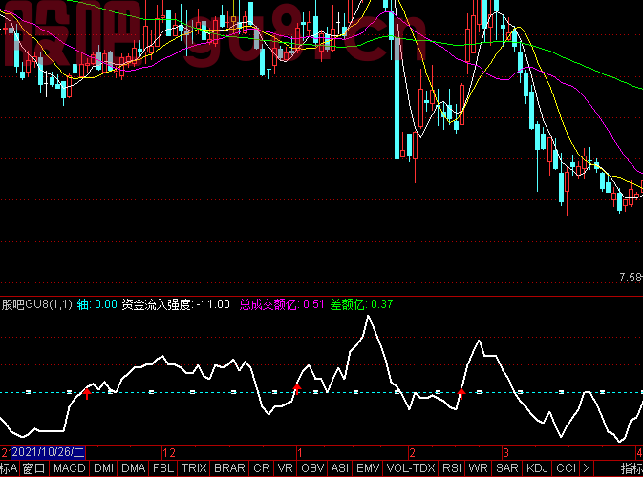Click the 差额亿: 0.37 label
The width and height of the screenshot is (643, 477).
pyautogui.click(x=361, y=304)
